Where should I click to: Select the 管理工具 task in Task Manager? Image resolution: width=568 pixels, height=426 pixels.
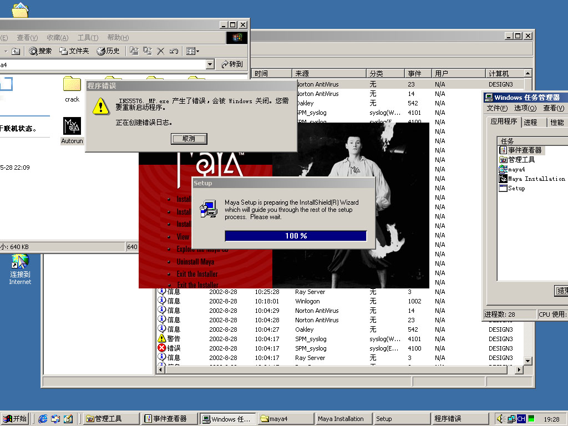[x=517, y=159]
